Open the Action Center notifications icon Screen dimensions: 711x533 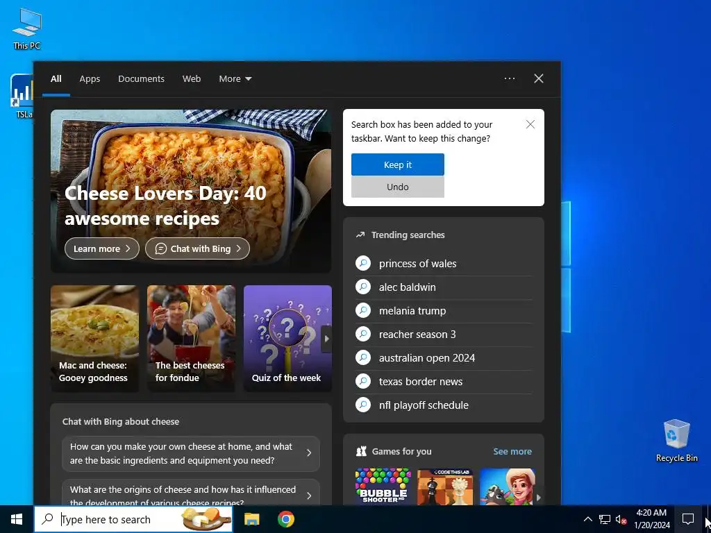pos(688,519)
